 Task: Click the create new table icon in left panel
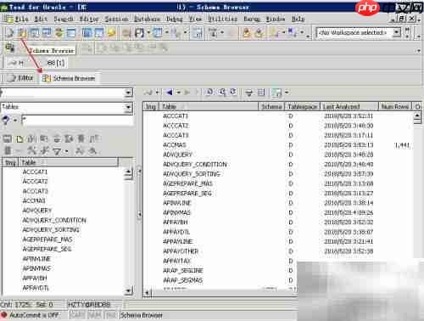(x=20, y=138)
